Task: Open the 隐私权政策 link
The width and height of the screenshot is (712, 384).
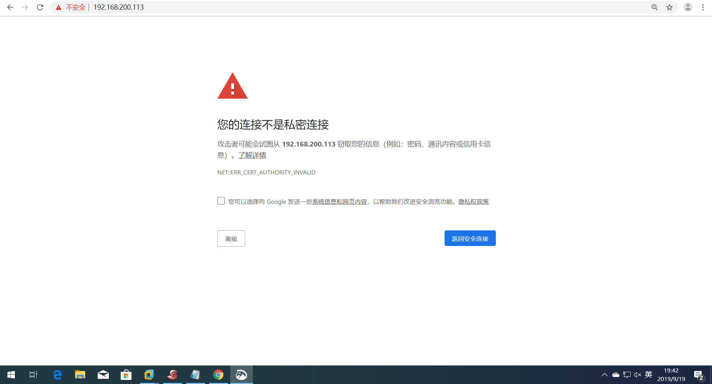Action: [474, 201]
